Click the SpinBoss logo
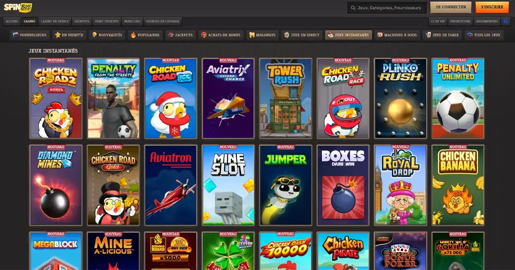Viewport: 515px width, 270px height. pyautogui.click(x=18, y=7)
